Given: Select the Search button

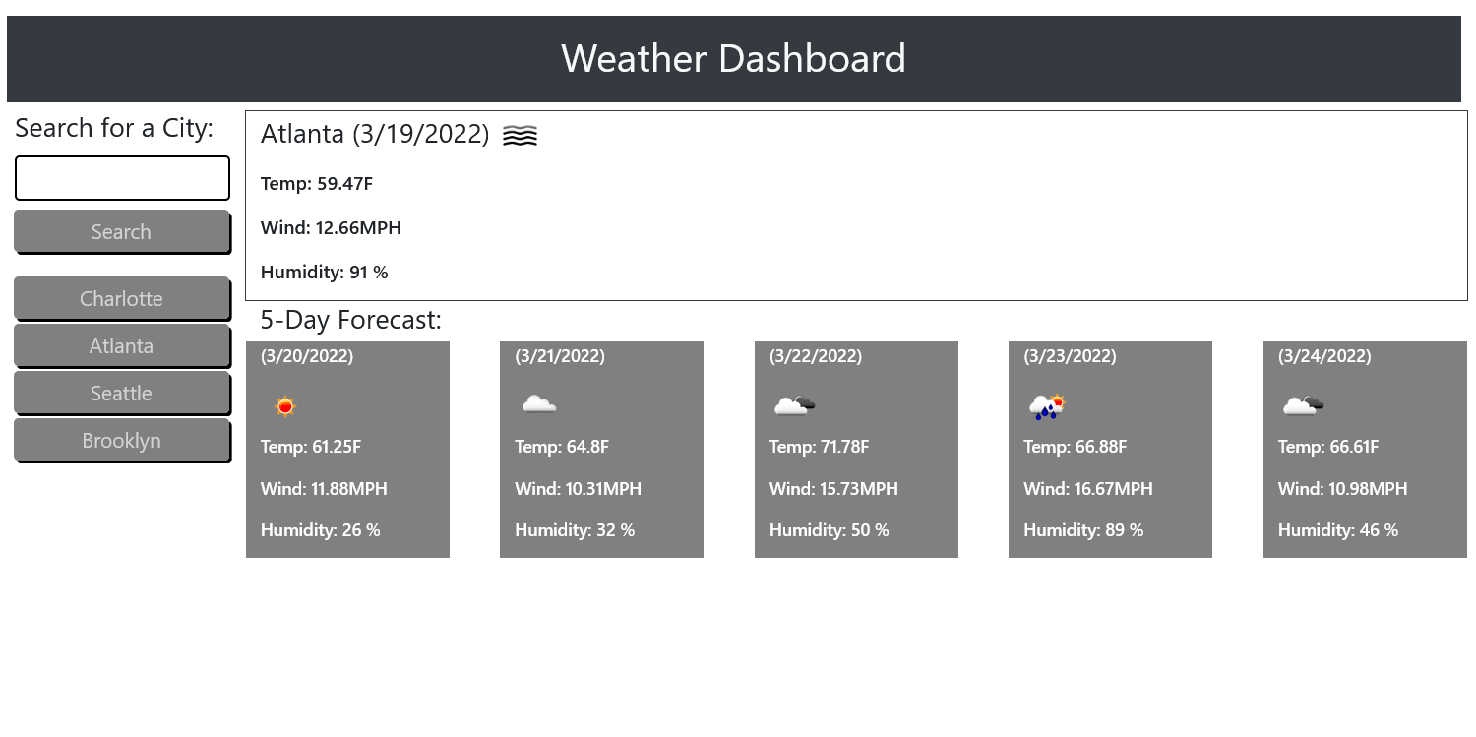Looking at the screenshot, I should pyautogui.click(x=121, y=231).
